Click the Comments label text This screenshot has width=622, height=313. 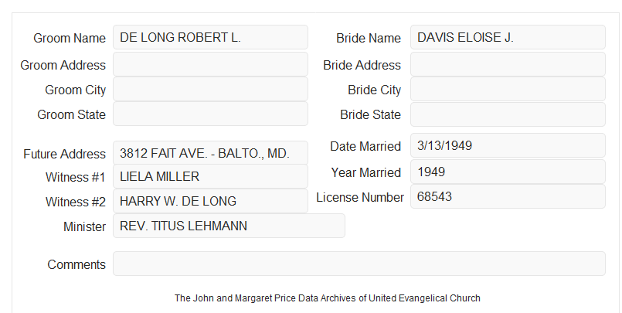(76, 264)
